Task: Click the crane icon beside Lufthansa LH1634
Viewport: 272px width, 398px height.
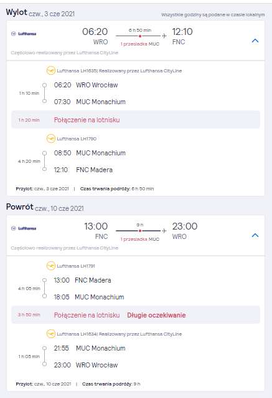Action: coord(51,334)
